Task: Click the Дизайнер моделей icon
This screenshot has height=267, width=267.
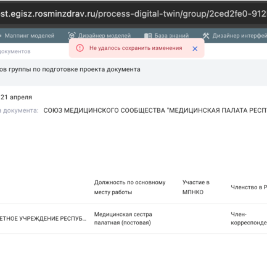Action: (72, 36)
